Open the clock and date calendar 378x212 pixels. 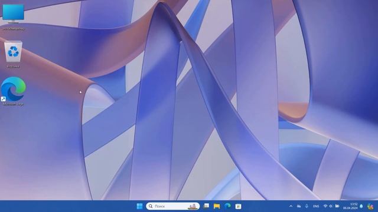pyautogui.click(x=350, y=206)
